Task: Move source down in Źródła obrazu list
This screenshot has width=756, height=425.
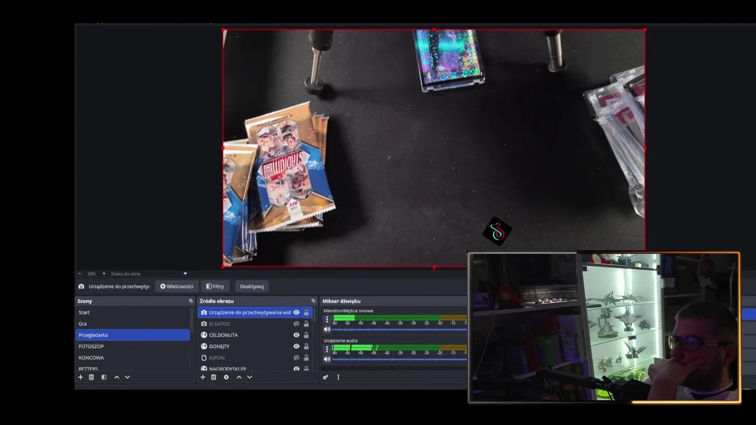Action: coord(249,377)
